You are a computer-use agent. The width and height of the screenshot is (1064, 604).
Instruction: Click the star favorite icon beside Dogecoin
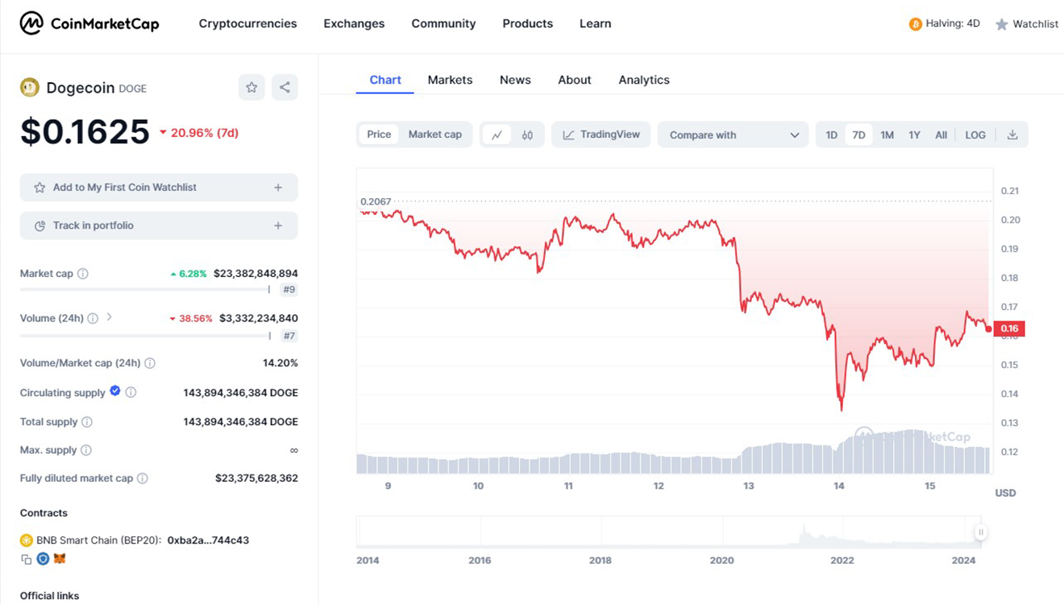coord(251,88)
